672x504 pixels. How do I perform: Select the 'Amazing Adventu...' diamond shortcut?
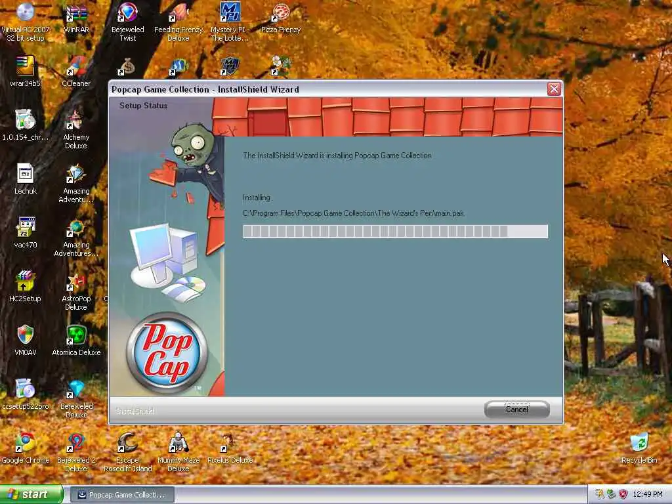pyautogui.click(x=76, y=184)
